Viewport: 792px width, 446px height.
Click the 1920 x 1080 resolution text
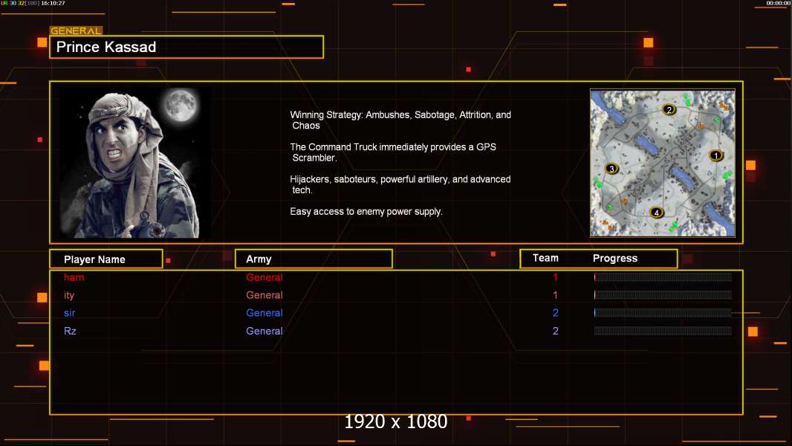(395, 421)
